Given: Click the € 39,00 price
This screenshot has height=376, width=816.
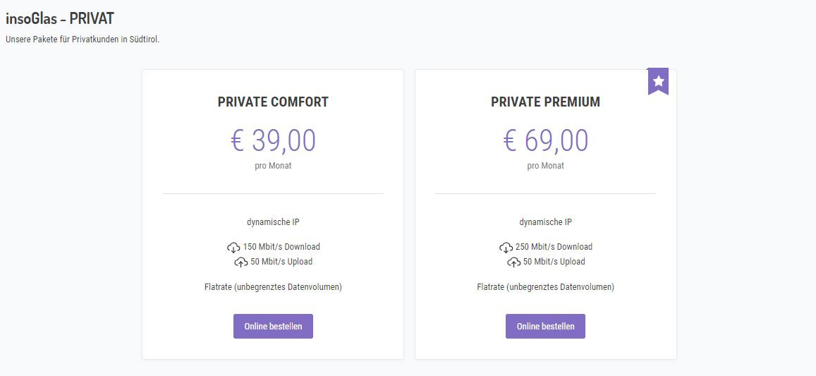Looking at the screenshot, I should pos(273,140).
